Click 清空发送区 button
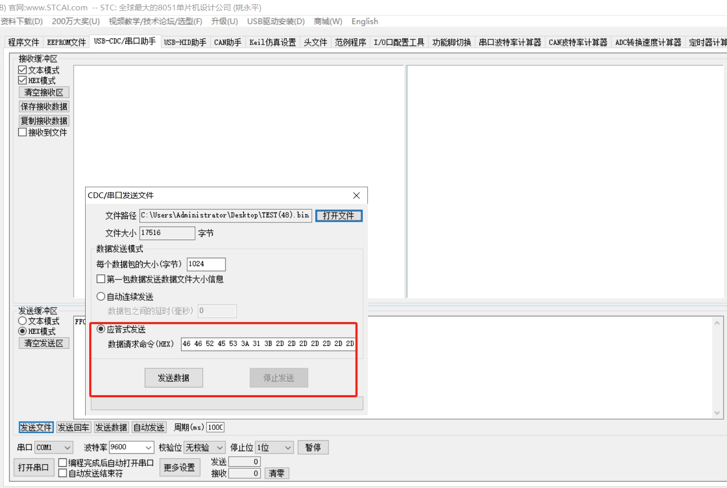The image size is (727, 488). click(x=44, y=343)
